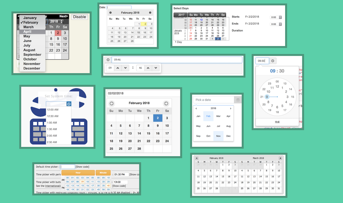Image resolution: width=343 pixels, height=203 pixels.
Task: Click the clock icon left of 09:46 field
Action: (x=108, y=60)
